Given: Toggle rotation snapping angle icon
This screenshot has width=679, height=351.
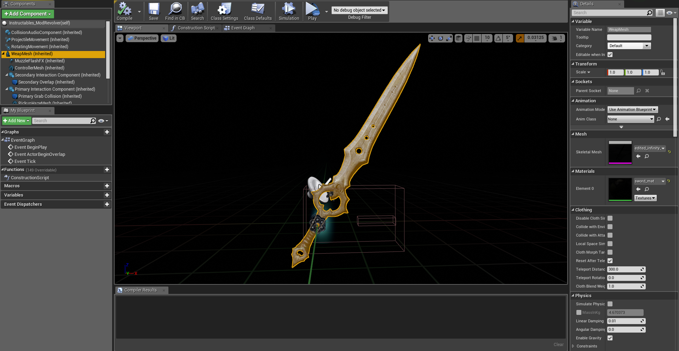Looking at the screenshot, I should click(x=498, y=38).
